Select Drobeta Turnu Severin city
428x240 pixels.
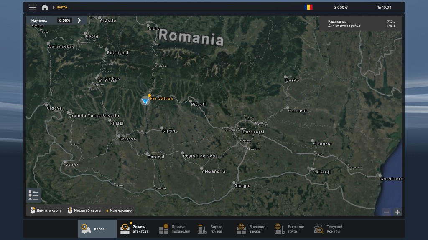coord(94,116)
